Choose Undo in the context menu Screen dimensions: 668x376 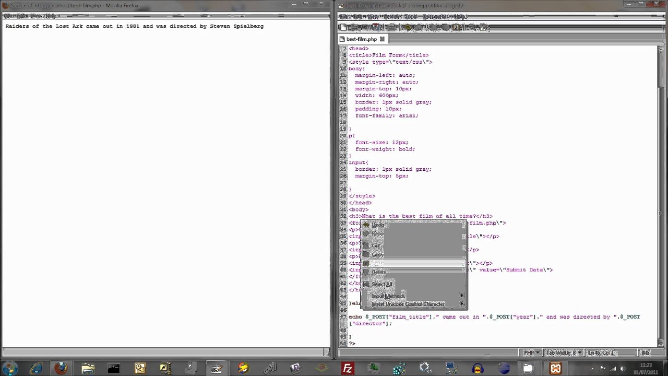point(413,225)
